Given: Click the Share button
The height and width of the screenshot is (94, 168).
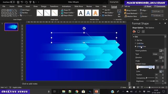Looking at the screenshot, I should click(148, 6).
